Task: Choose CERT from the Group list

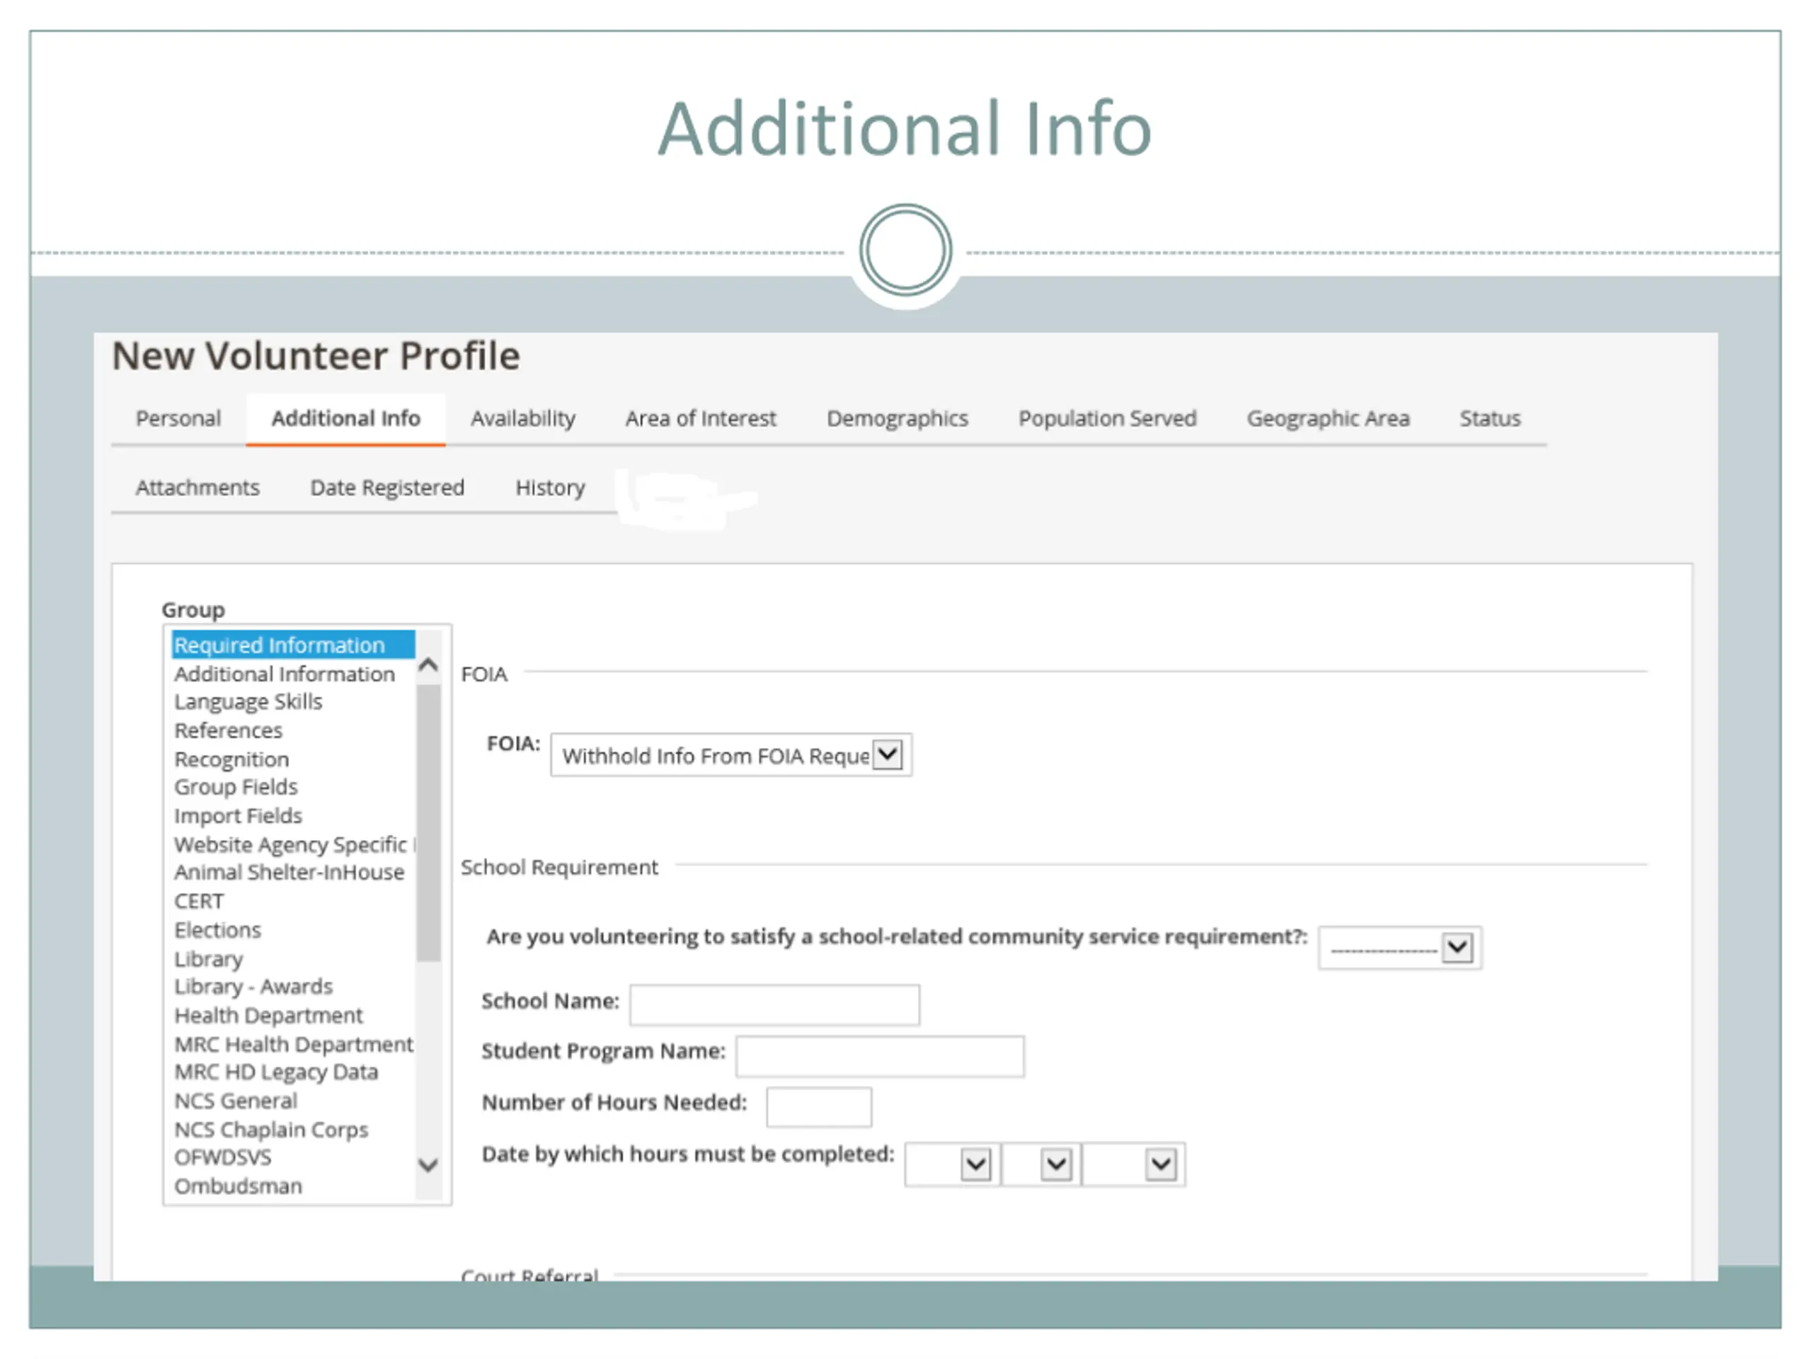Action: 198,901
